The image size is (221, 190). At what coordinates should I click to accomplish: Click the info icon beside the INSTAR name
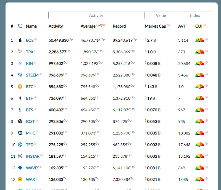tap(41, 155)
